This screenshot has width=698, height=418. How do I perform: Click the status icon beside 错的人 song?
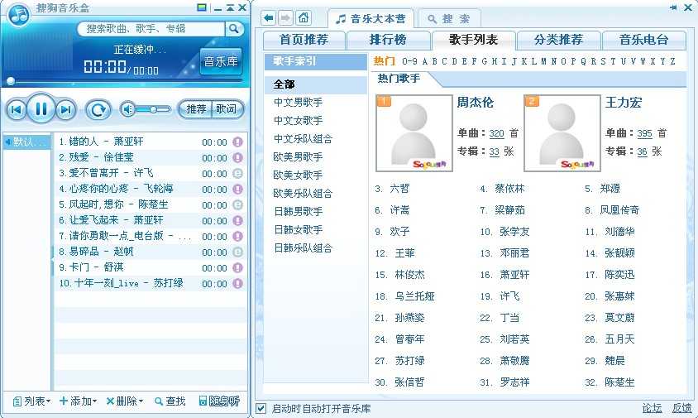237,142
